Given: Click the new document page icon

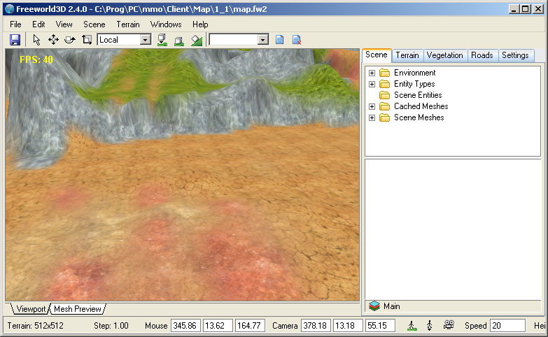Looking at the screenshot, I should 279,40.
